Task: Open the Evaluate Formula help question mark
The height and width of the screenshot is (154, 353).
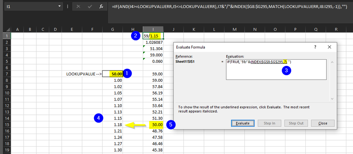Action: [x=315, y=47]
